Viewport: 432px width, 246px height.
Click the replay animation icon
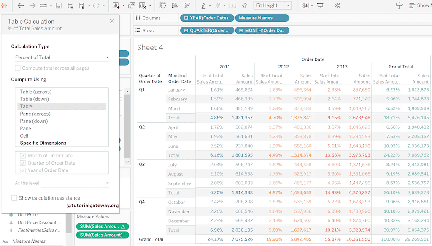click(43, 5)
